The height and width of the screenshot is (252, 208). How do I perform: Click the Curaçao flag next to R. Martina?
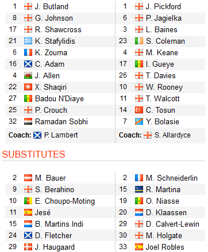click(x=139, y=189)
